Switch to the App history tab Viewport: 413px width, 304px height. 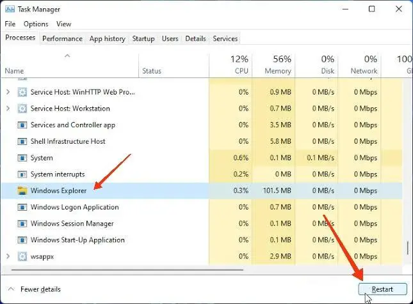pyautogui.click(x=107, y=38)
